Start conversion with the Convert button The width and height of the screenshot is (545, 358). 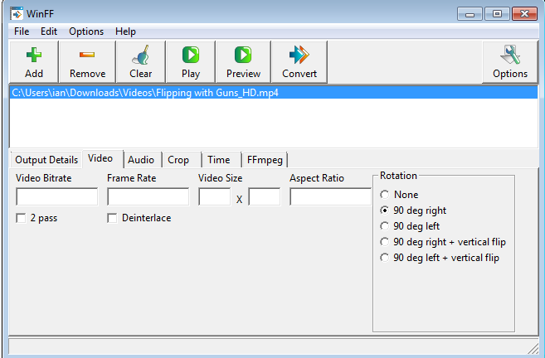[299, 62]
